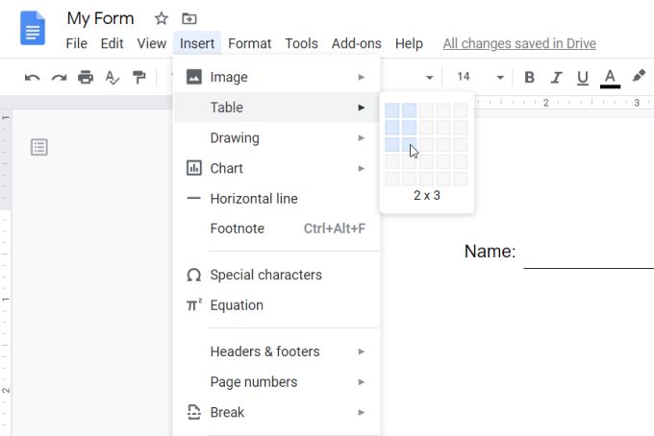Toggle italic formatting
This screenshot has width=654, height=436.
pos(556,77)
